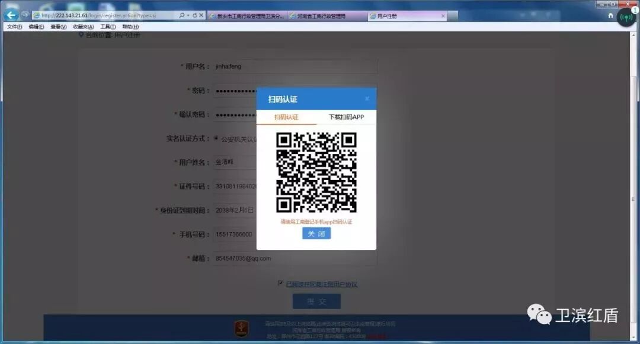Click the stop loading X in address bar

pos(201,15)
